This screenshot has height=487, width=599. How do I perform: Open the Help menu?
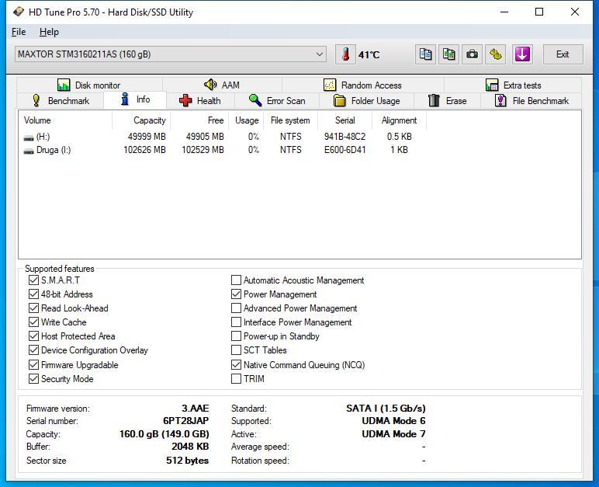49,32
